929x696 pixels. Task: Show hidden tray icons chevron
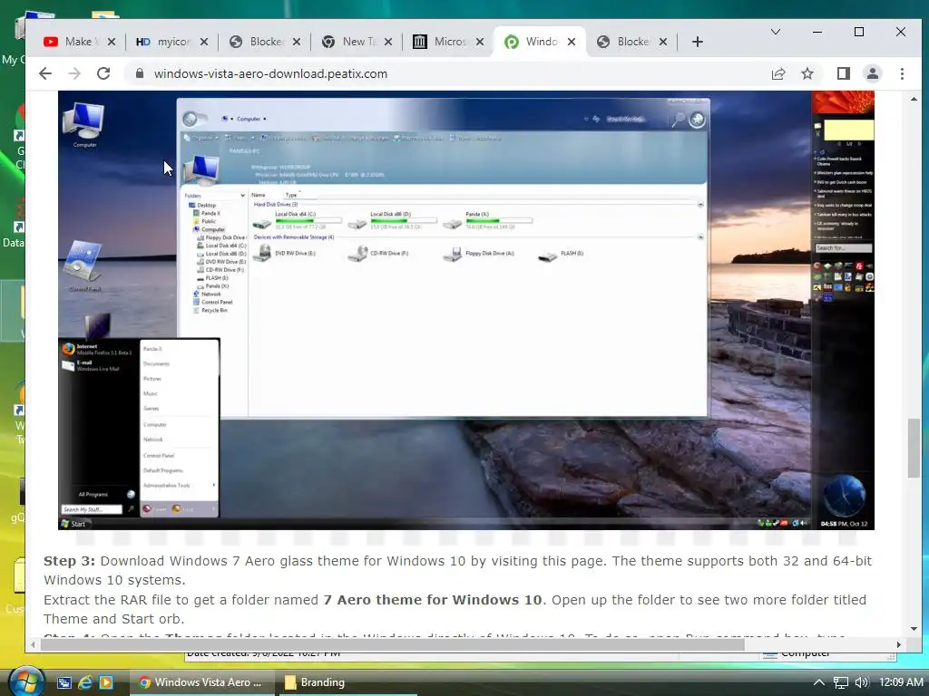coord(819,682)
